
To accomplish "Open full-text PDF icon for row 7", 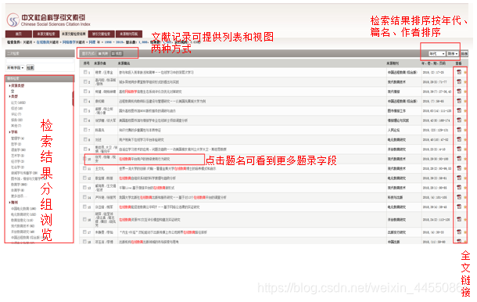I will 459,130.
